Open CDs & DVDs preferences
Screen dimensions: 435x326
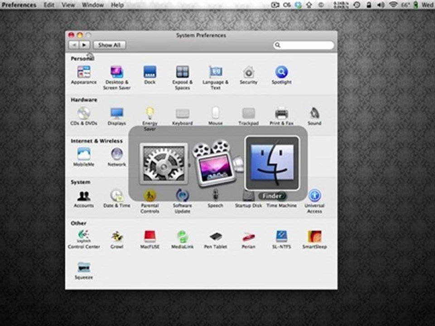pos(83,116)
